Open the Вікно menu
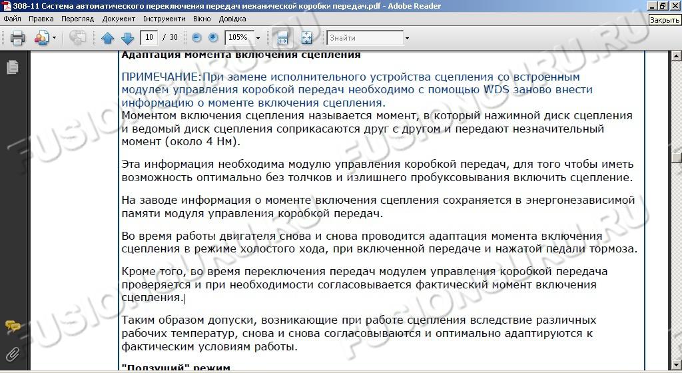The width and height of the screenshot is (682, 373). coord(202,19)
